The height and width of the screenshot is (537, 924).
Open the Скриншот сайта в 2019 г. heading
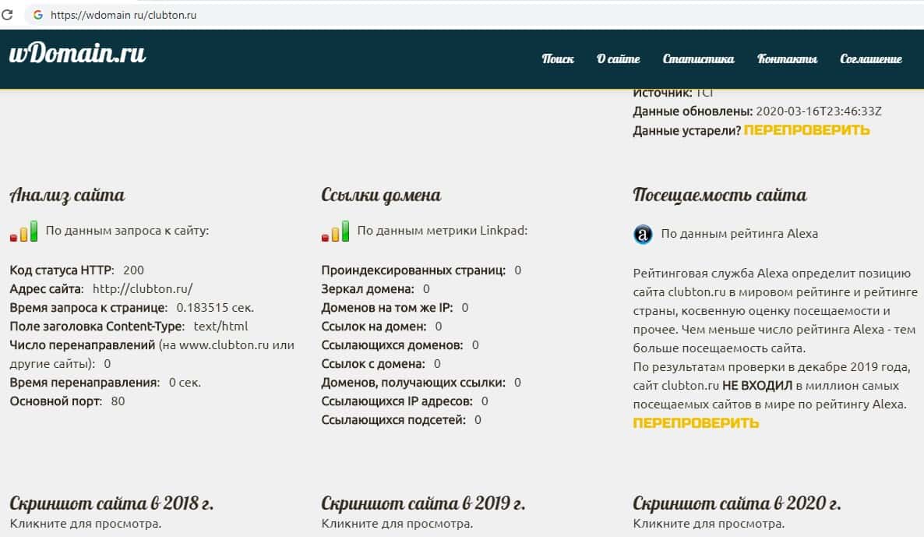(x=423, y=503)
